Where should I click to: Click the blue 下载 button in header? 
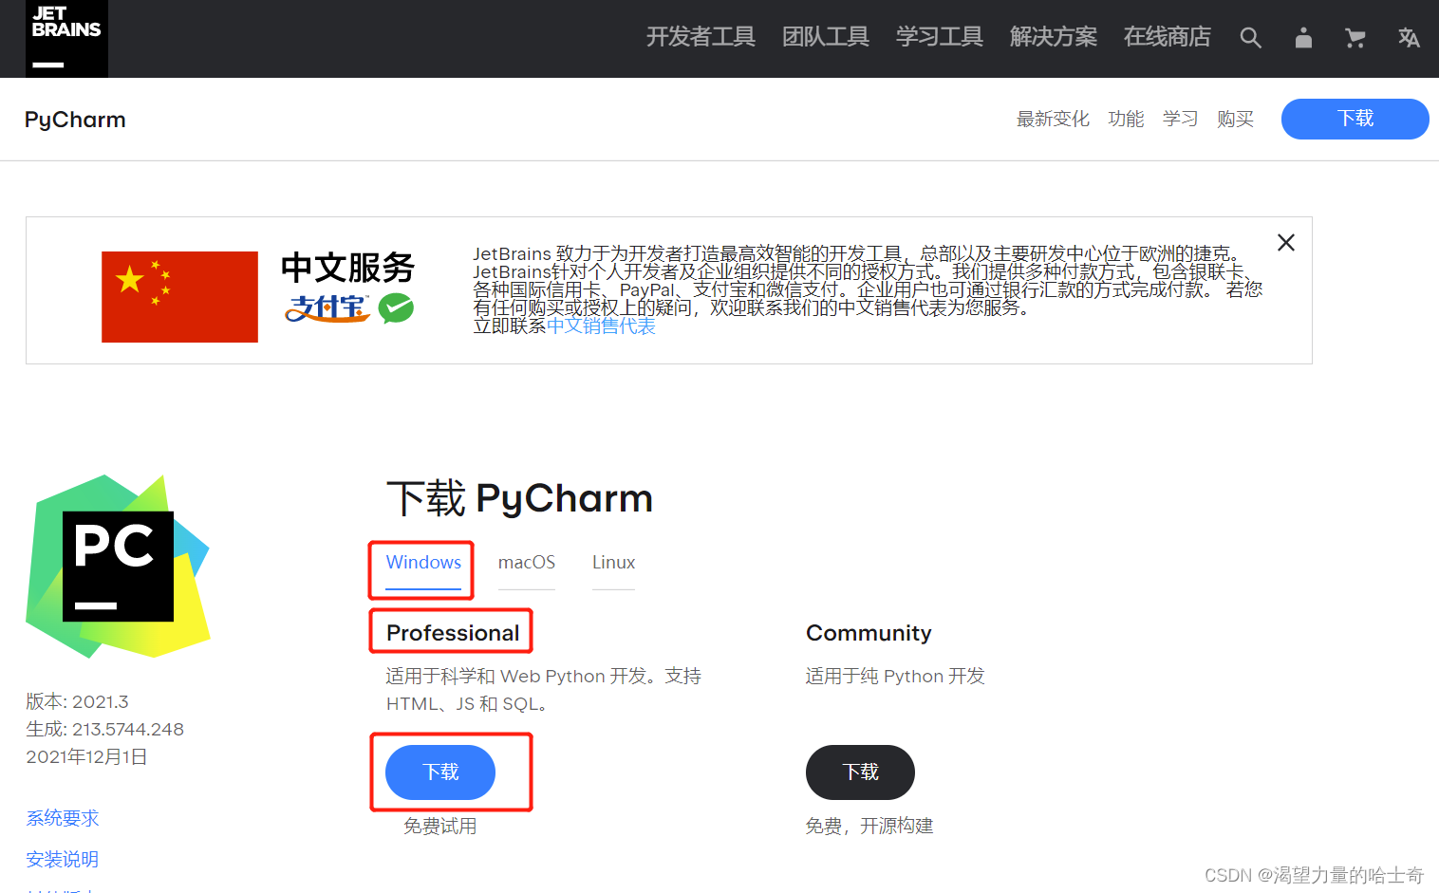(1355, 119)
